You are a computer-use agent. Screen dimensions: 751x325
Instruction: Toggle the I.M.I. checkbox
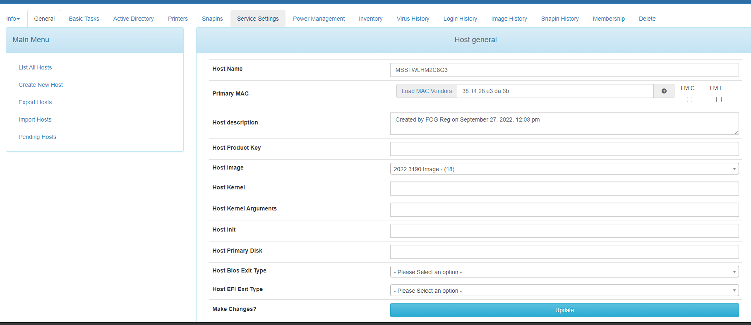719,99
